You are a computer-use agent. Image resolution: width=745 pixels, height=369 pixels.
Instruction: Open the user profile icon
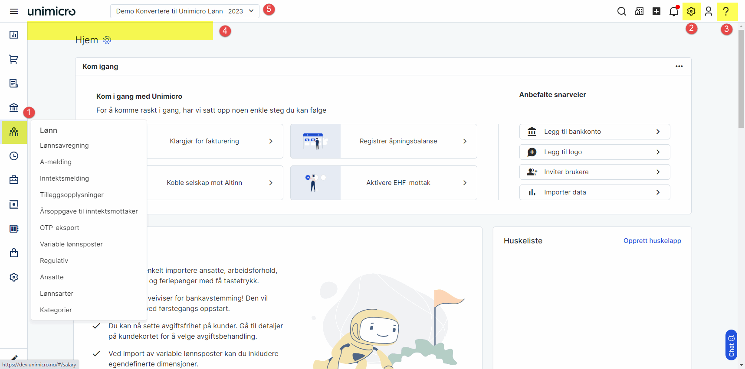coord(709,11)
